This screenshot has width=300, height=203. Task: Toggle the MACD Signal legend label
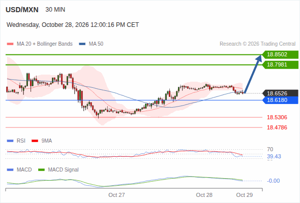(64, 170)
